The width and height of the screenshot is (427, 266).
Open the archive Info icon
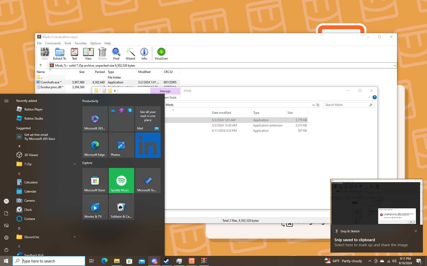click(x=144, y=54)
